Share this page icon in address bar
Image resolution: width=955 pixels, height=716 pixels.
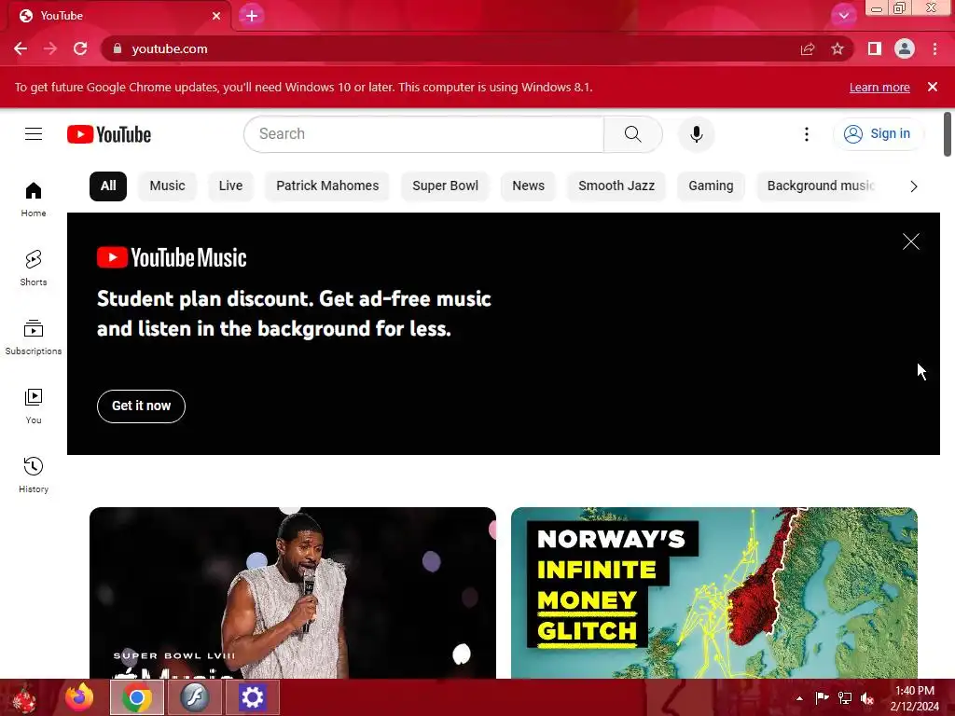point(808,48)
